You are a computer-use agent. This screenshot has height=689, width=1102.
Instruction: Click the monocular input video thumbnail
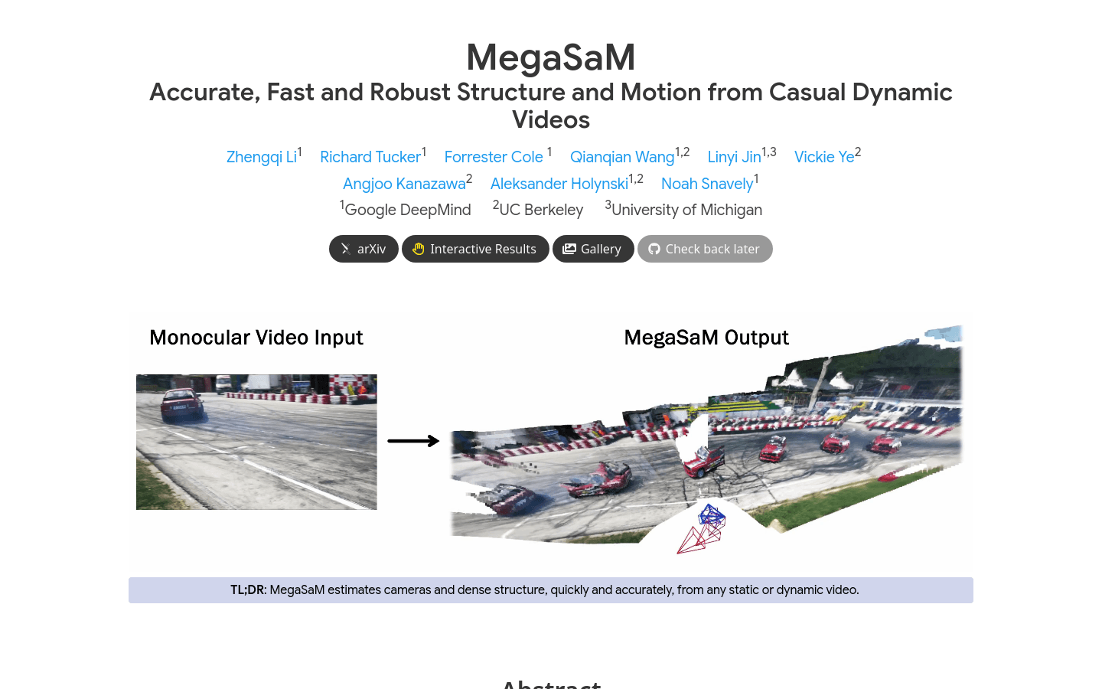click(256, 442)
